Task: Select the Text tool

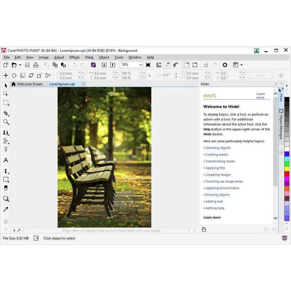Action: coord(6,160)
